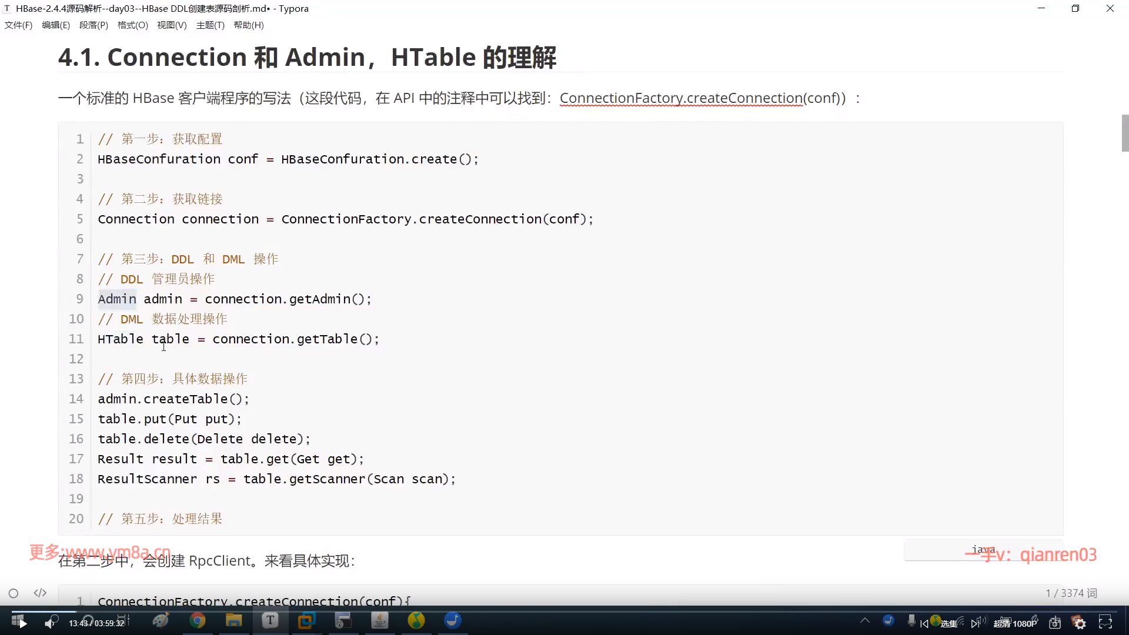This screenshot has width=1129, height=635.
Task: Open the 主题(T) menu
Action: tap(210, 25)
